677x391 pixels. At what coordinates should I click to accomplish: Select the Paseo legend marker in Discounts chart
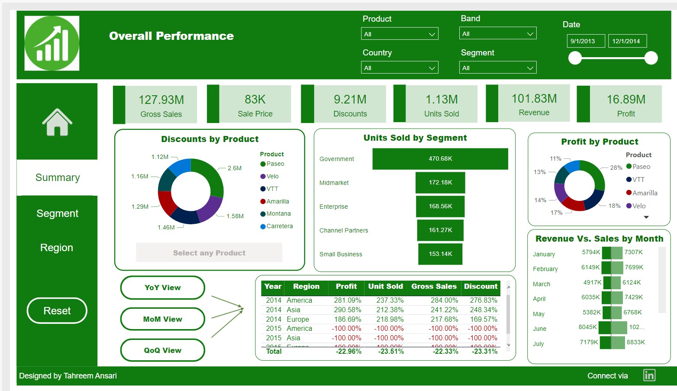tap(262, 164)
